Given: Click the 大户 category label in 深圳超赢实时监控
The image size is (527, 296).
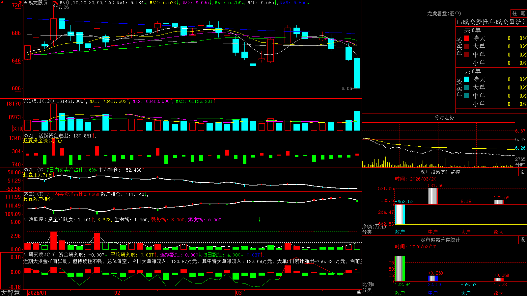Looking at the screenshot, I should click(x=466, y=232).
